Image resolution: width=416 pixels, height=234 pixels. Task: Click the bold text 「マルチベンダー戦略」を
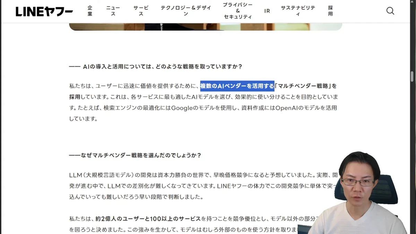[x=306, y=86]
